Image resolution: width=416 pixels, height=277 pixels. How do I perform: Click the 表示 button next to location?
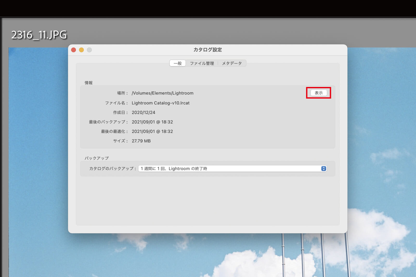pos(318,93)
